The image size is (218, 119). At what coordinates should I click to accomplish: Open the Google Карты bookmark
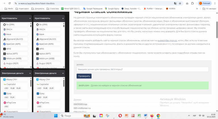tap(112, 9)
